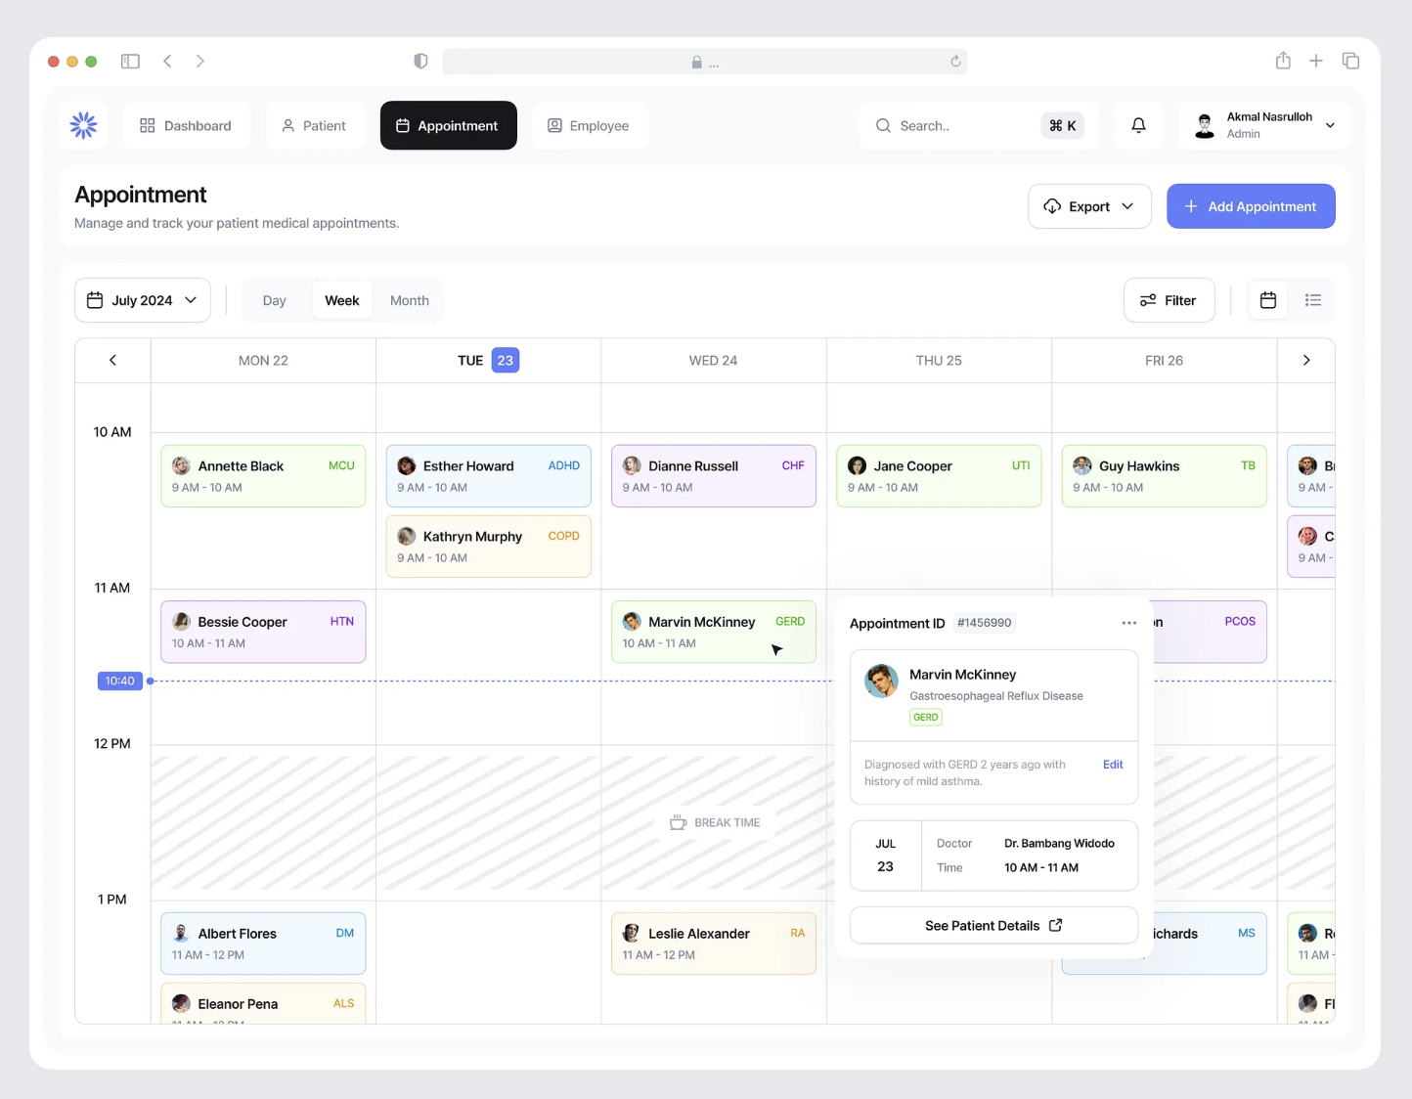1412x1099 pixels.
Task: Open the July 2024 date dropdown
Action: tap(143, 300)
